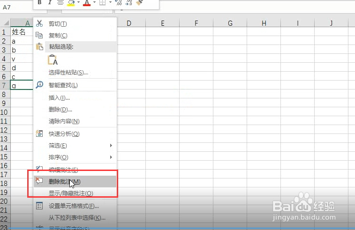This screenshot has height=230, width=355.
Task: Click the center align icon
Action: [x=60, y=3]
